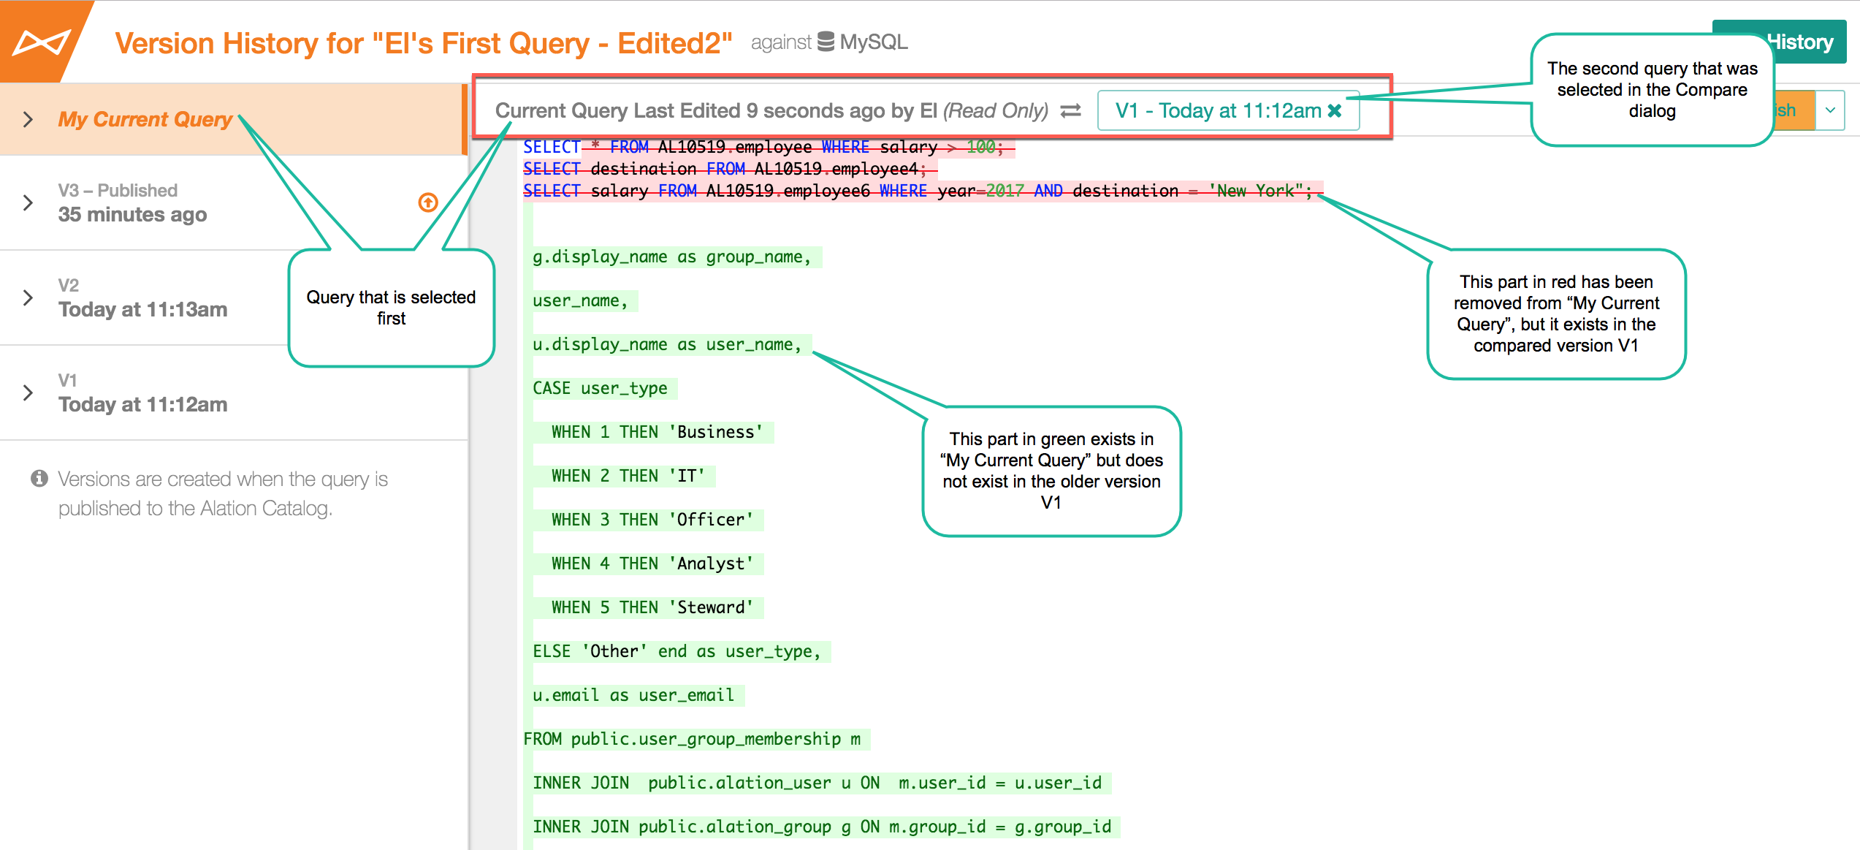Expand the V1 version chevron

click(x=28, y=392)
